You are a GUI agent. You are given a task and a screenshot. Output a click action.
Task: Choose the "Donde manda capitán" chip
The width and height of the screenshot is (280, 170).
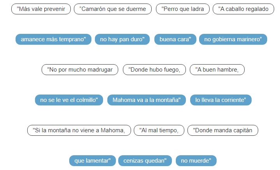222,130
